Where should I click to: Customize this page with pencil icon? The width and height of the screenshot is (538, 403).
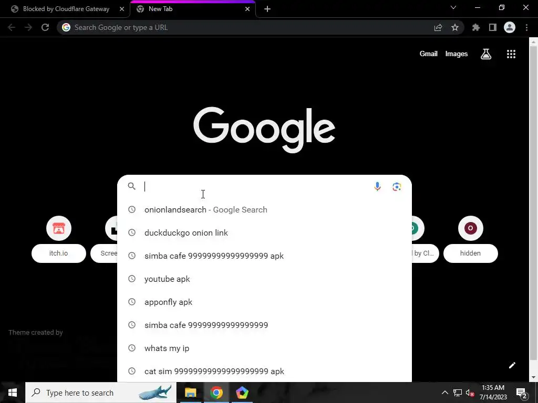512,365
